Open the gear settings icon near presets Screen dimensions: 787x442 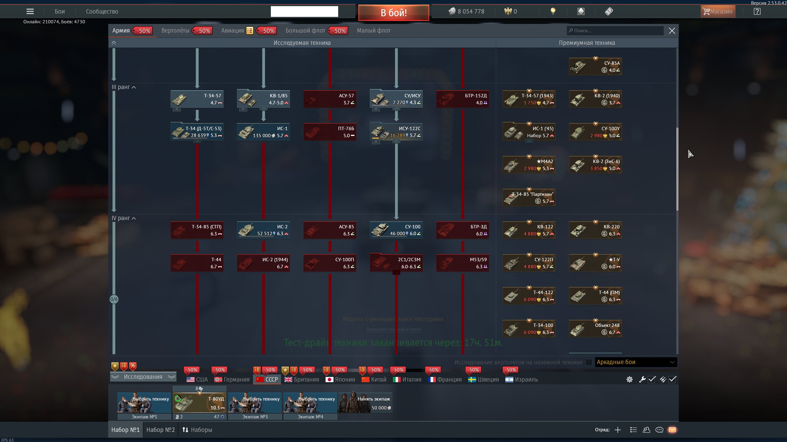[629, 379]
